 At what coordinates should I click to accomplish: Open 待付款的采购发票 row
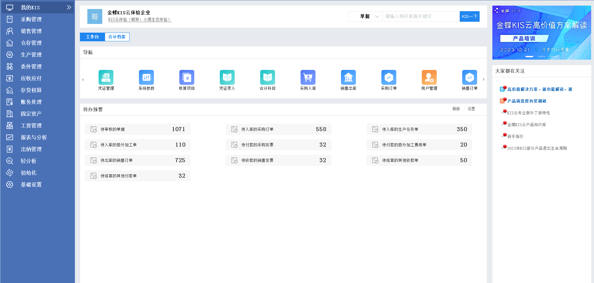pyautogui.click(x=279, y=145)
